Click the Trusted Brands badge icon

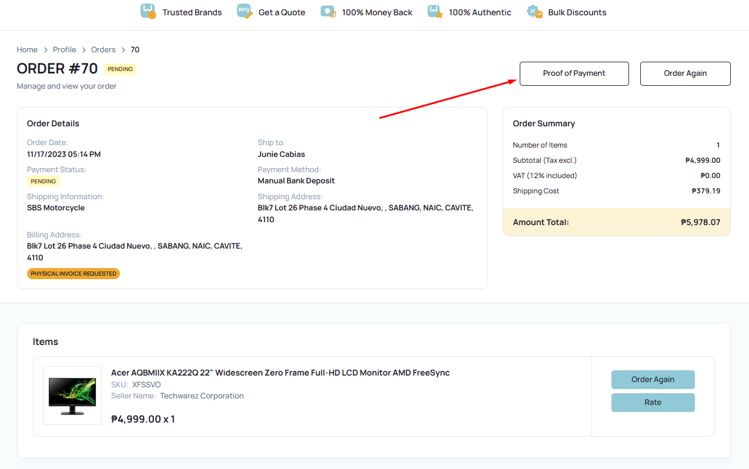tap(149, 12)
